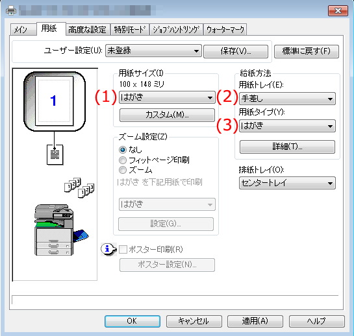Viewport: 354px width, 336px height.
Task: Switch to the 用紙 tab
Action: coord(51,29)
